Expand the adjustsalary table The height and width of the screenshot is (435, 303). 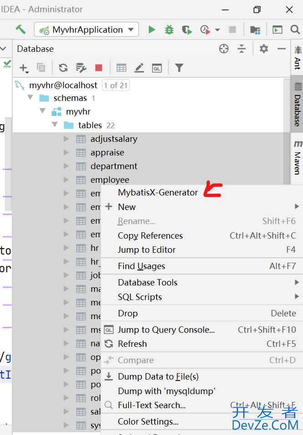click(66, 139)
